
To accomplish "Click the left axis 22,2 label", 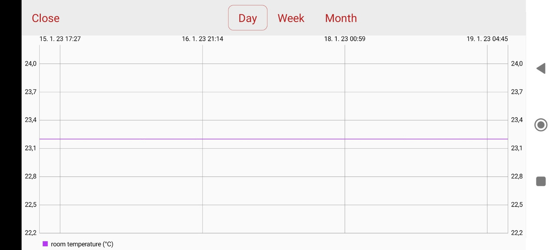I will (30, 233).
